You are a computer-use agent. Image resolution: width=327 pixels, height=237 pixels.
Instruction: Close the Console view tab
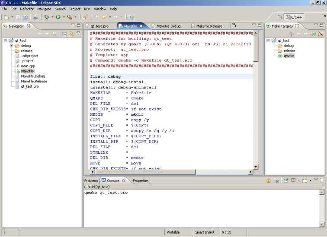point(124,180)
